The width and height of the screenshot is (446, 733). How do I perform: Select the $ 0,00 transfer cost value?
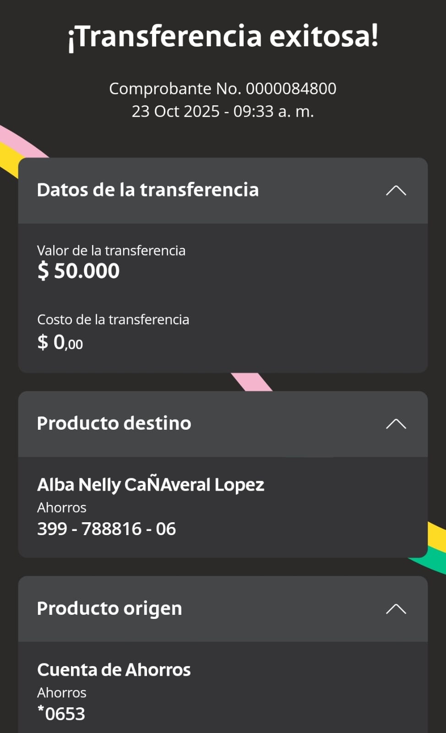[x=60, y=342]
